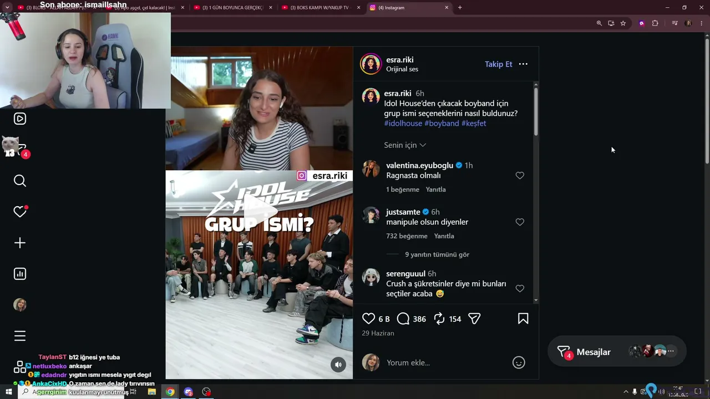Open esra.riki profile from post header
This screenshot has width=710, height=399.
pyautogui.click(x=400, y=60)
